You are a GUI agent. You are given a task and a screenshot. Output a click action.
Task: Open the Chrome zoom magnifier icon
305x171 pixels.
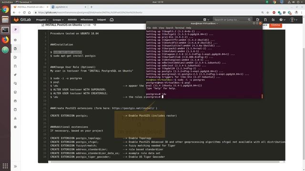(x=263, y=13)
